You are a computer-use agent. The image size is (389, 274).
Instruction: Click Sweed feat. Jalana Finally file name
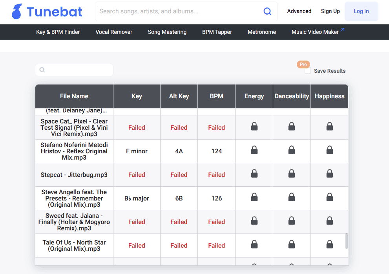coord(74,222)
